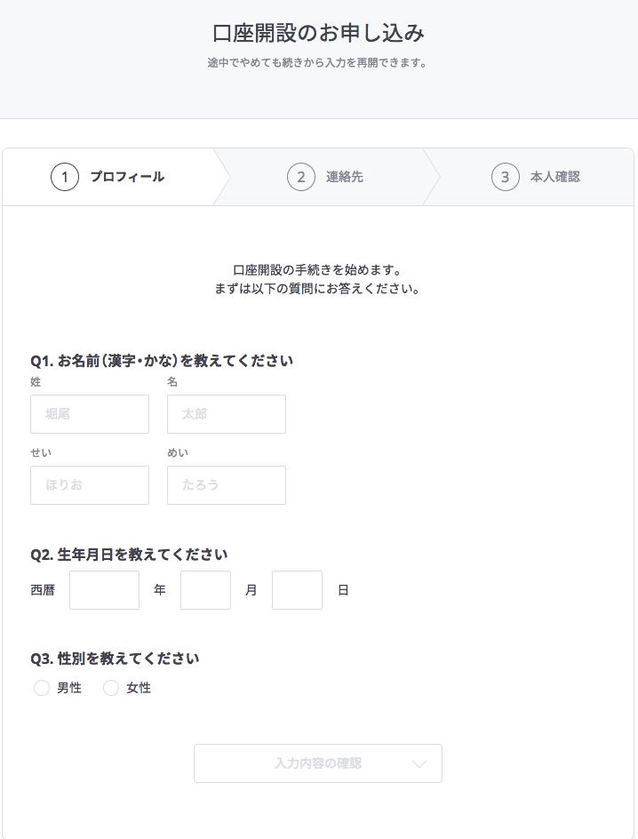Screen dimensions: 638x839
Task: Click the せい kana input field
Action: [90, 485]
